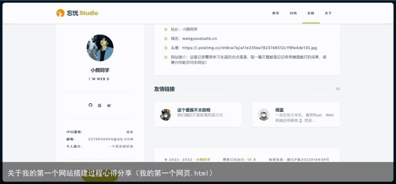Go to 首页 in the navigation
Image resolution: width=396 pixels, height=184 pixels.
[276, 13]
